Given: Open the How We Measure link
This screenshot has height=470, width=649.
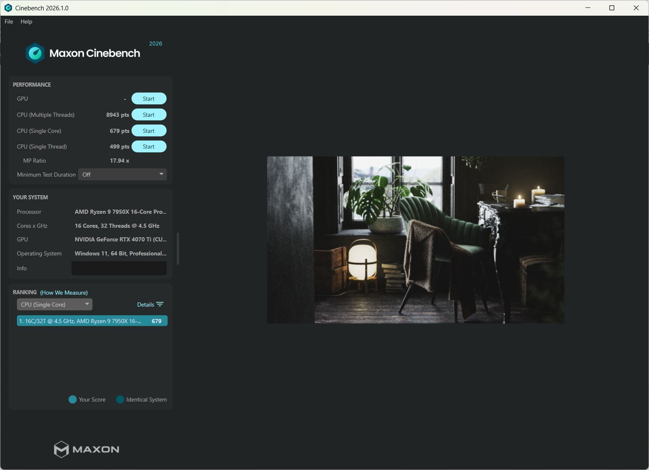Looking at the screenshot, I should [x=64, y=293].
